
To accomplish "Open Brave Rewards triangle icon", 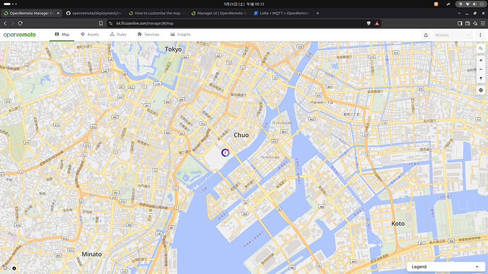I will [377, 23].
